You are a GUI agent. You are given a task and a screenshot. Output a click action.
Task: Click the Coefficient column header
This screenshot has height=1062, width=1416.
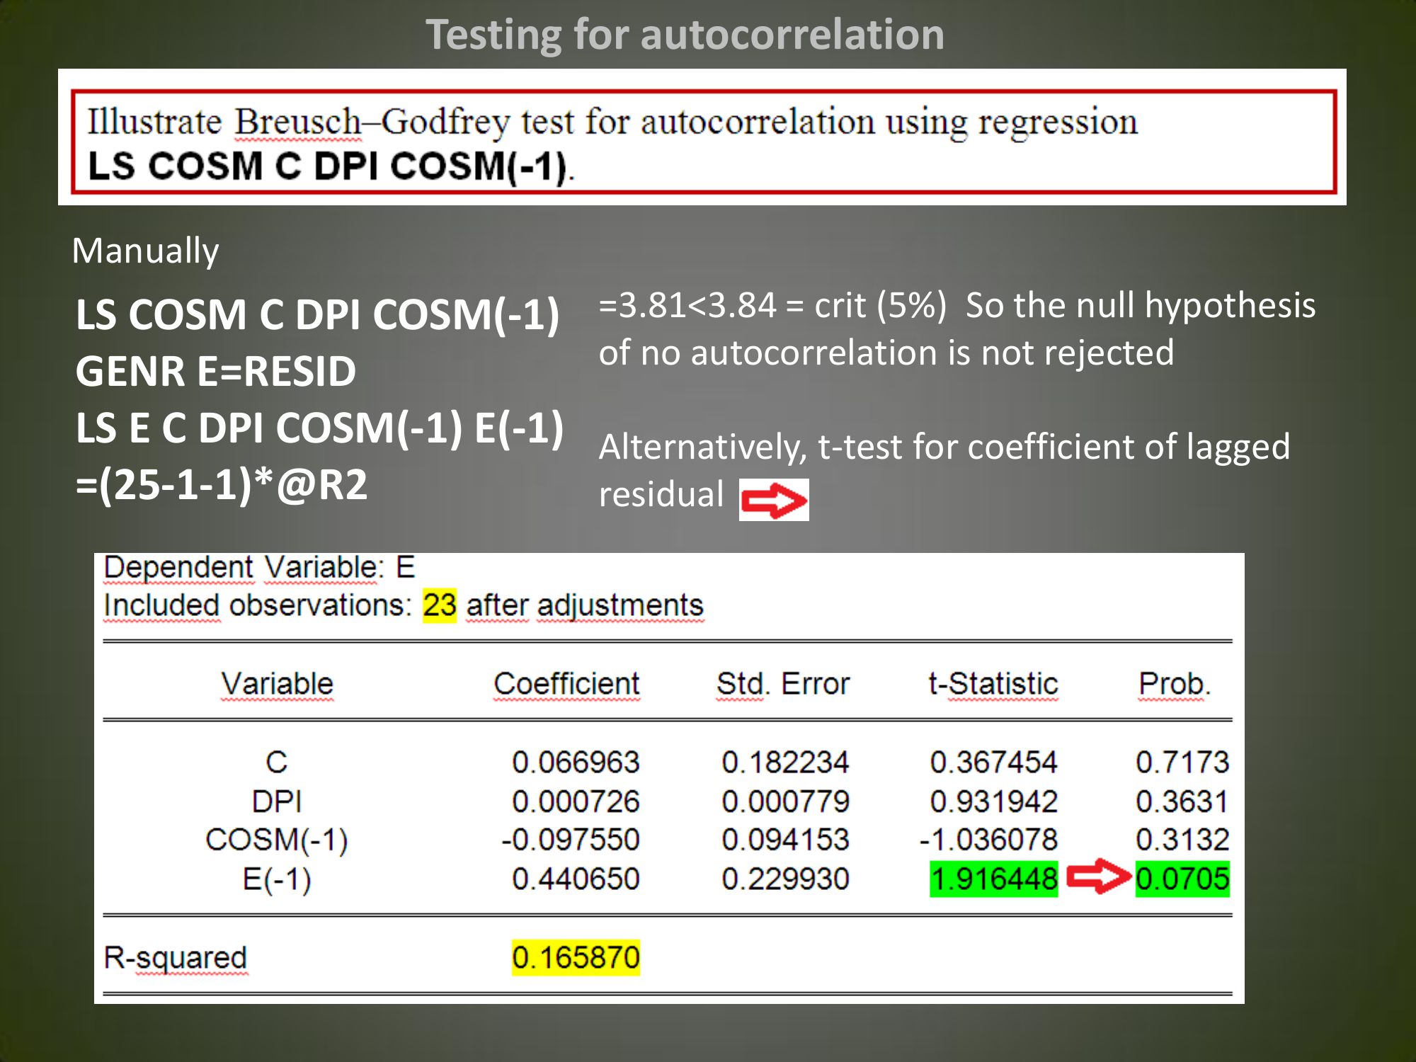(566, 684)
